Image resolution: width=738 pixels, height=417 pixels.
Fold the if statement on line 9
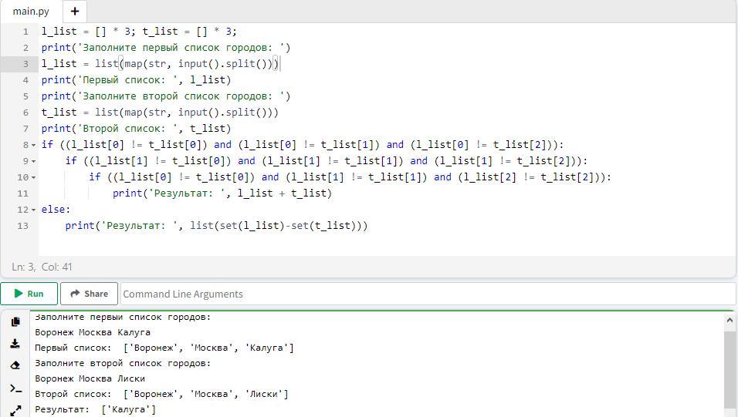click(34, 161)
